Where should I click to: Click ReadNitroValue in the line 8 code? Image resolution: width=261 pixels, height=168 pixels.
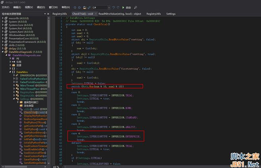point(118,40)
